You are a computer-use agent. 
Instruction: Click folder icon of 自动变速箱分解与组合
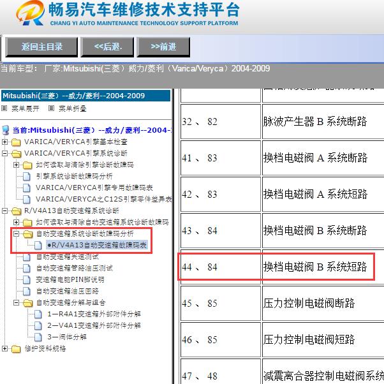[27, 303]
